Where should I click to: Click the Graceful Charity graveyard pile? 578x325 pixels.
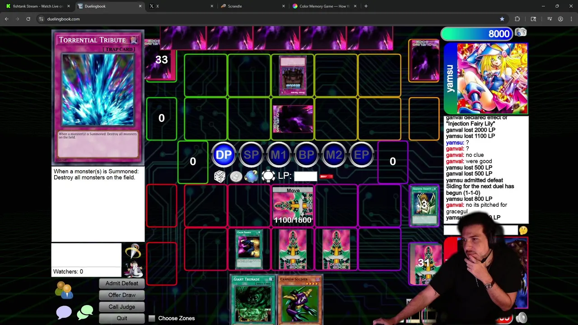coord(424,205)
